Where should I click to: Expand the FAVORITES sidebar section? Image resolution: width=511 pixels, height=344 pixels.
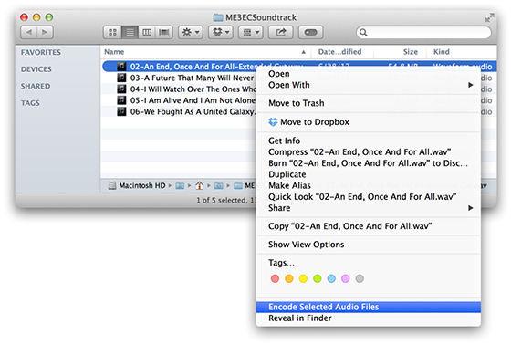41,52
